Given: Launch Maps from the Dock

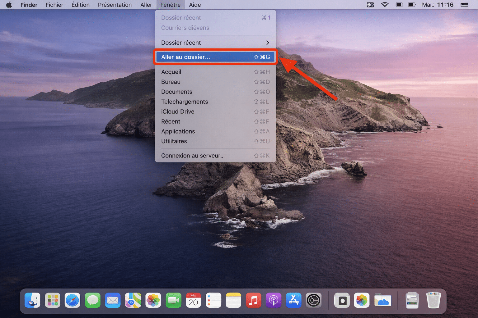Looking at the screenshot, I should coord(133,300).
